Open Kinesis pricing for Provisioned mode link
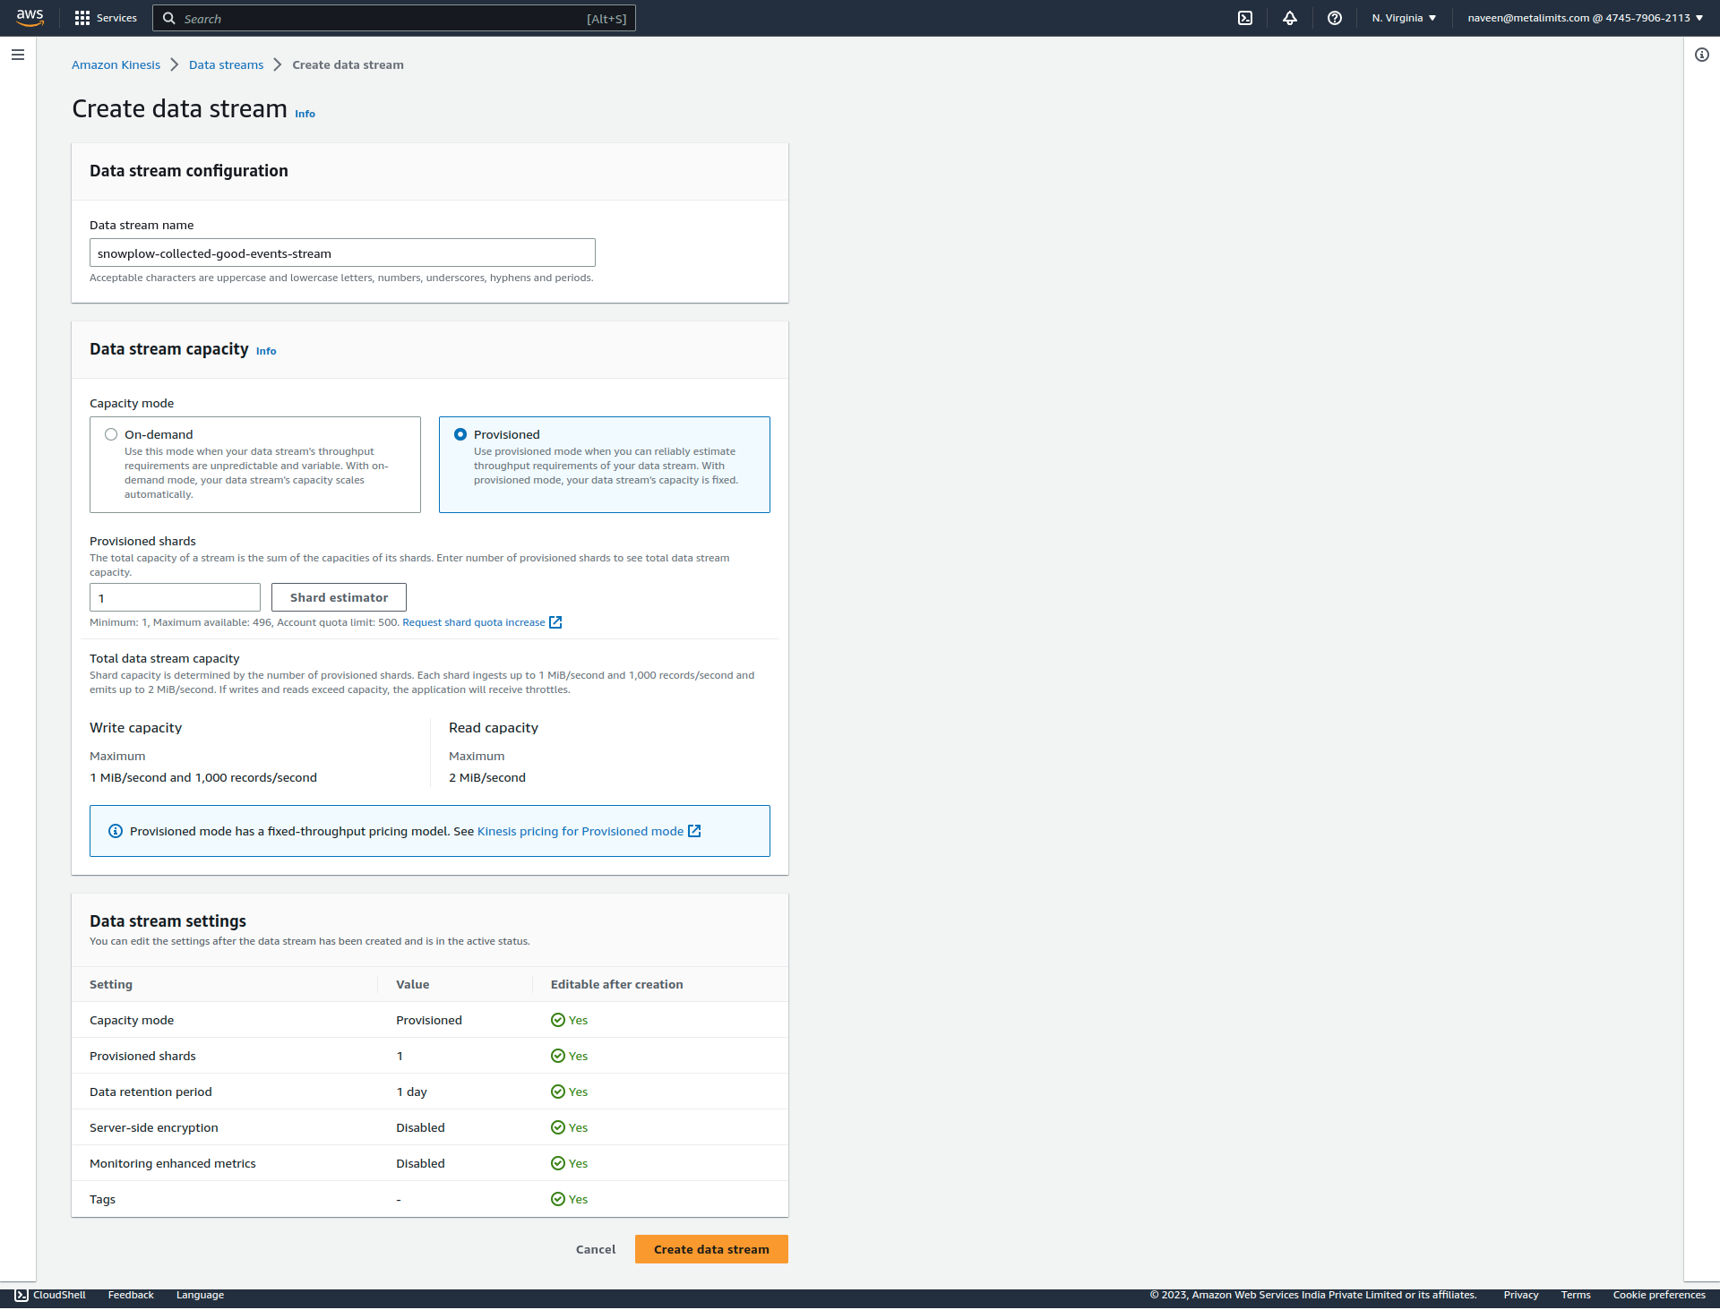The height and width of the screenshot is (1310, 1720). coord(580,831)
